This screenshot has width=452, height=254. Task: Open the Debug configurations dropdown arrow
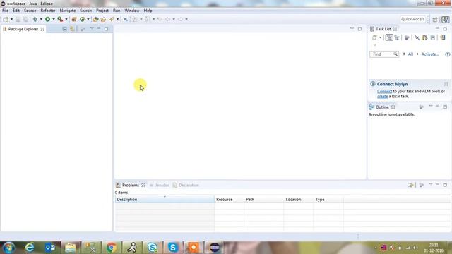click(41, 19)
